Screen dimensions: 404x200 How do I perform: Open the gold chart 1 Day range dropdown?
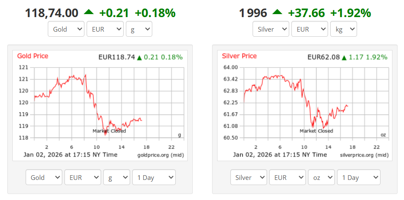point(154,177)
